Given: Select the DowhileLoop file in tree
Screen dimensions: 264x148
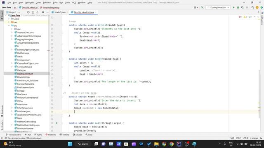Looking at the screenshot, I should click(23, 77).
